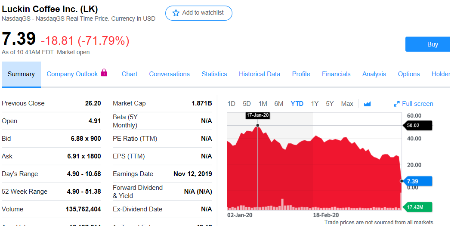Select the 1D chart range

(x=231, y=104)
